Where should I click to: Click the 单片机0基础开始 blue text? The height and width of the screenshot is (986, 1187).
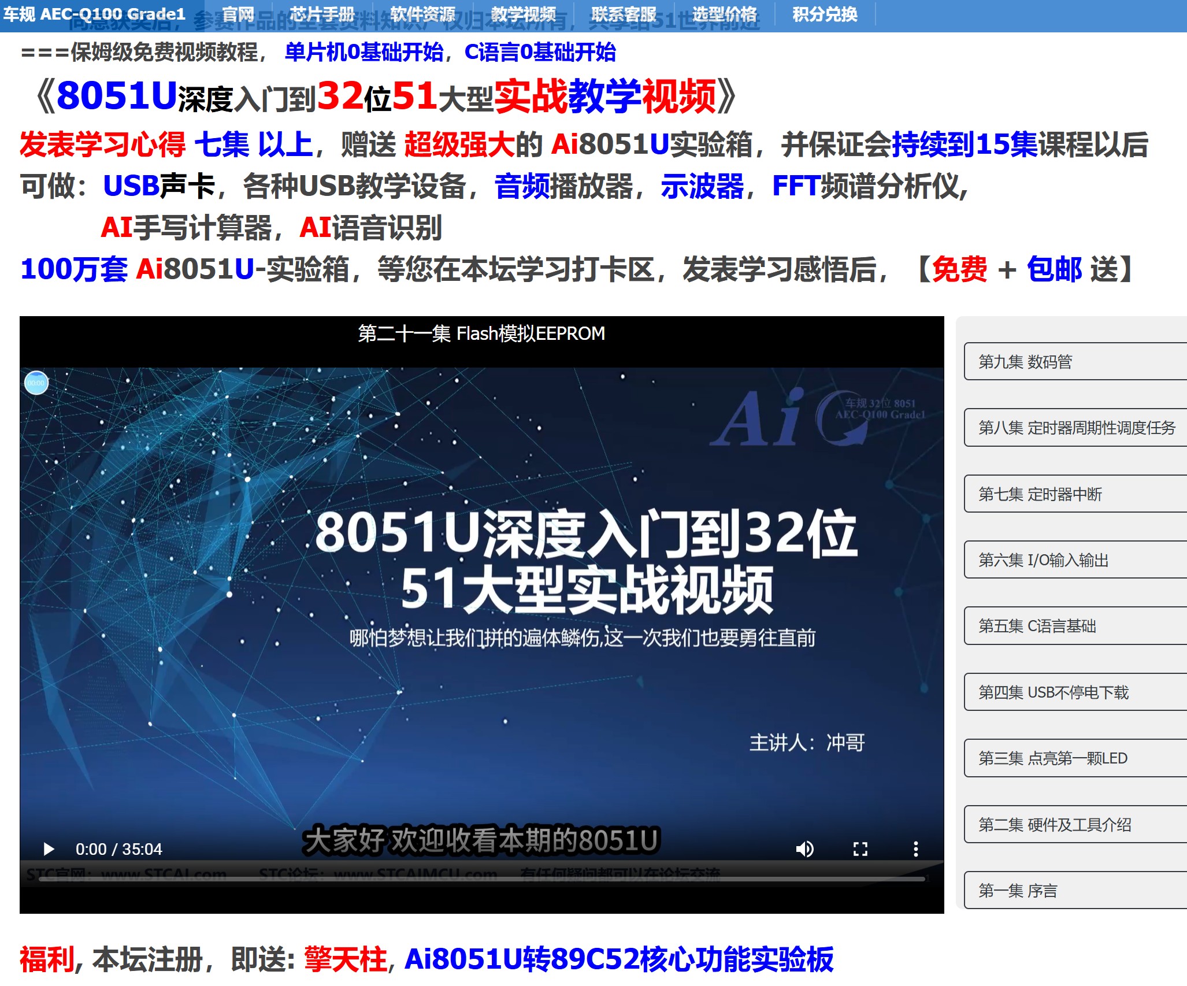click(x=363, y=52)
